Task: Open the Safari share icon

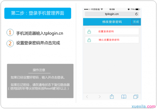Action: click(x=112, y=97)
